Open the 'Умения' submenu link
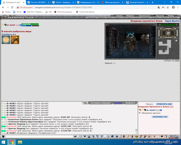 click(110, 18)
